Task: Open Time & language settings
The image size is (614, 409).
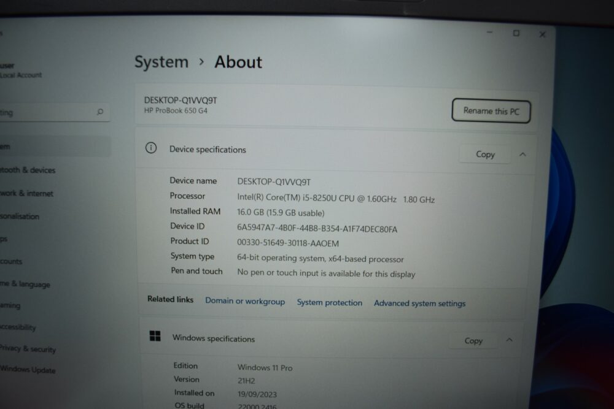Action: tap(25, 285)
